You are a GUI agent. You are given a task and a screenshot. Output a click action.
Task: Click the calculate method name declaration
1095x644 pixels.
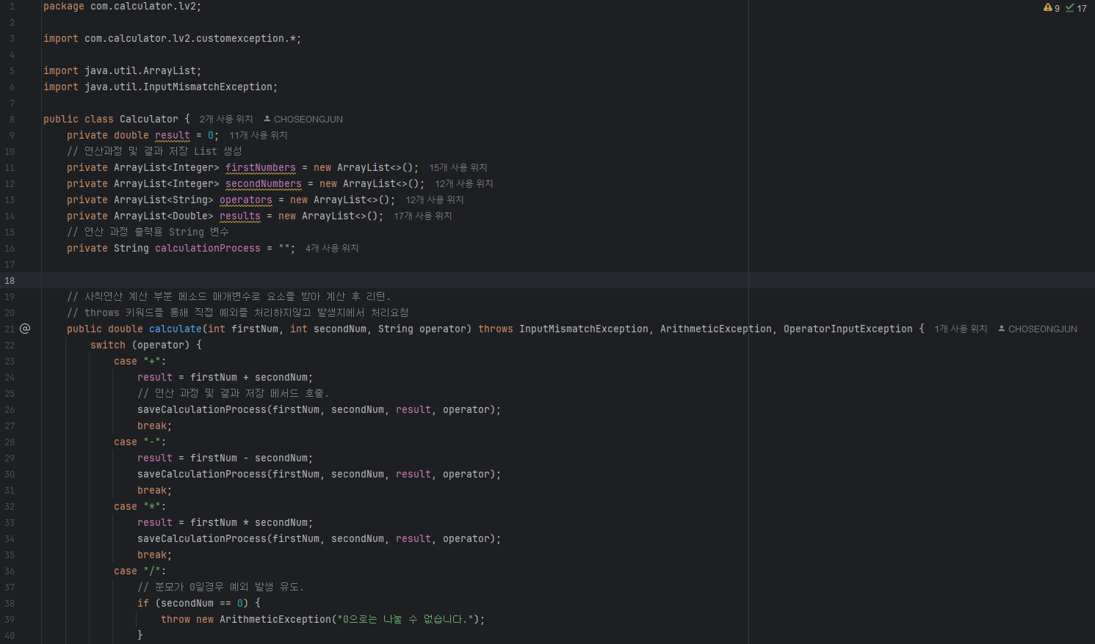(x=175, y=329)
